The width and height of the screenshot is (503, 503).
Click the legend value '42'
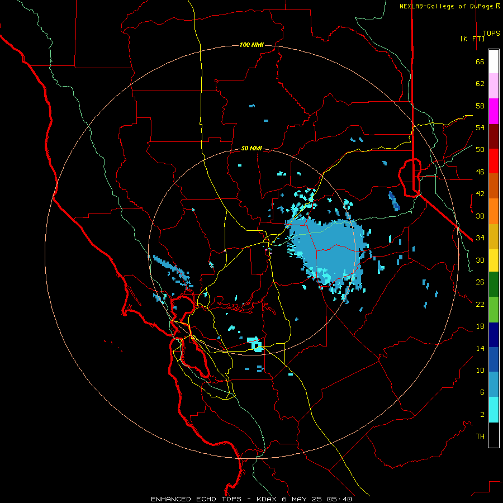480,194
